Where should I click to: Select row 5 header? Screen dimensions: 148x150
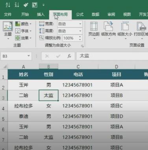tap(4, 117)
